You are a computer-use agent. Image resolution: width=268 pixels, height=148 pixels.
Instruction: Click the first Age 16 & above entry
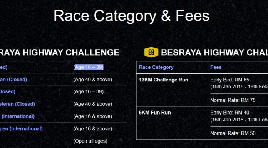click(x=93, y=116)
